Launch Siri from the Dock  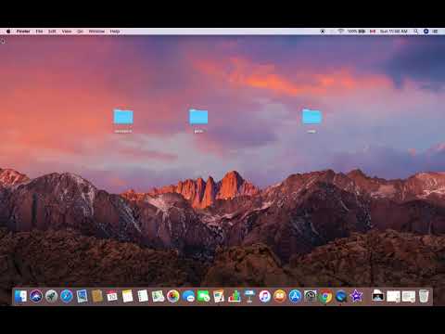[x=36, y=296]
